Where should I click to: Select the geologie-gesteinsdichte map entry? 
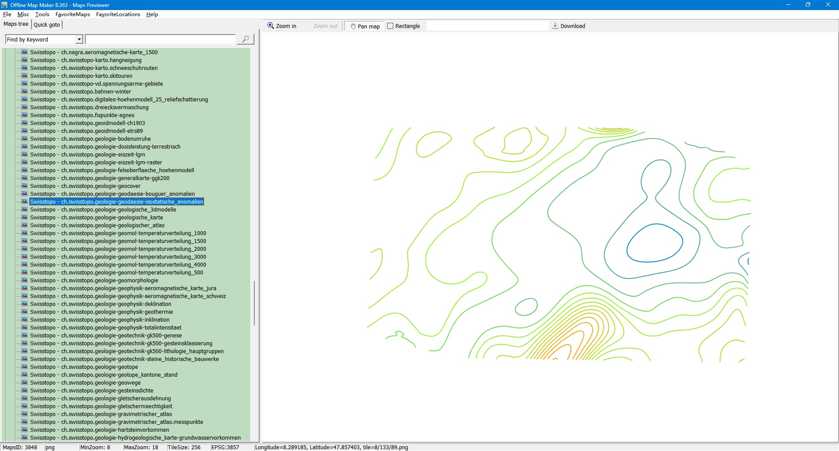[91, 390]
